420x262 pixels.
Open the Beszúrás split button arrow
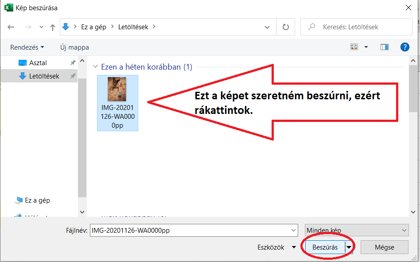pyautogui.click(x=349, y=247)
